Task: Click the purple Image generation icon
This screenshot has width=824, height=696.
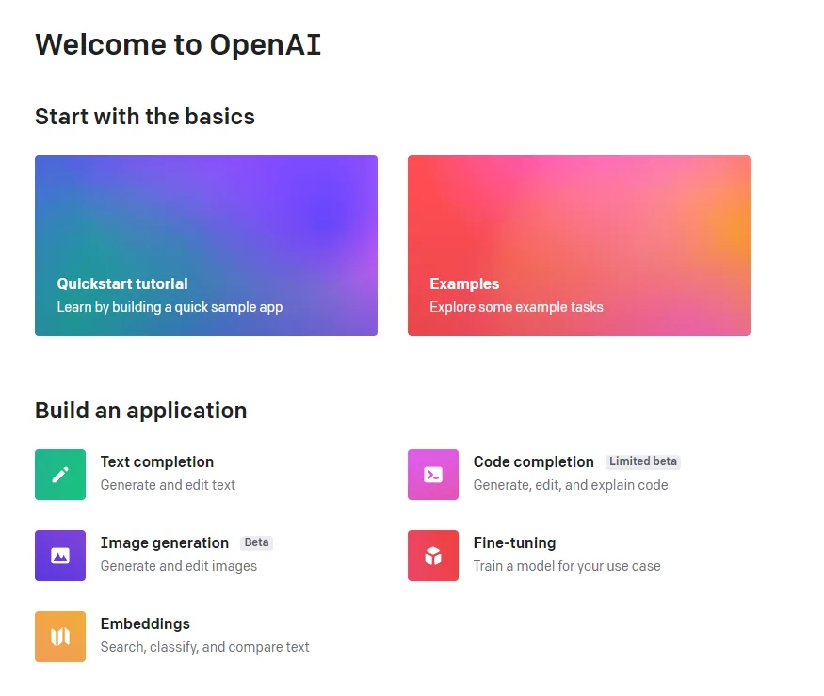Action: click(60, 556)
